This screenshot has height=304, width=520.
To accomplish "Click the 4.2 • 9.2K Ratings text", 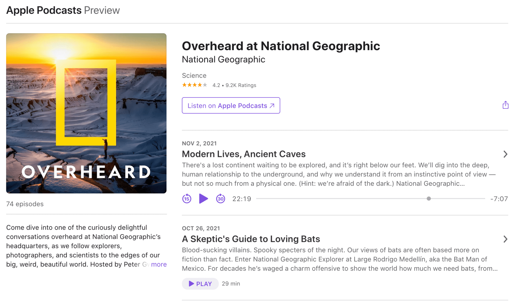I will pos(234,85).
